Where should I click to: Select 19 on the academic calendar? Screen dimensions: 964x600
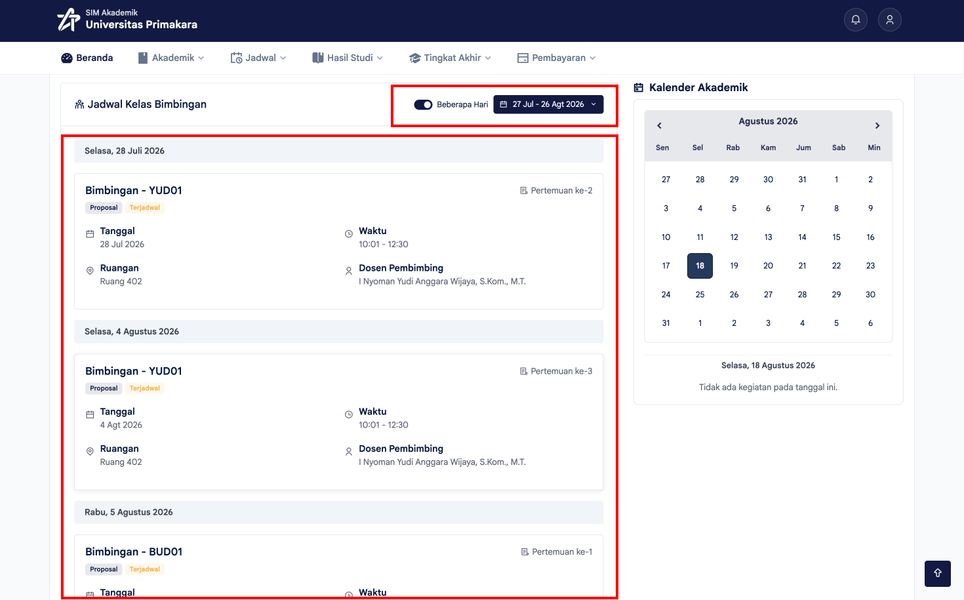(x=734, y=266)
